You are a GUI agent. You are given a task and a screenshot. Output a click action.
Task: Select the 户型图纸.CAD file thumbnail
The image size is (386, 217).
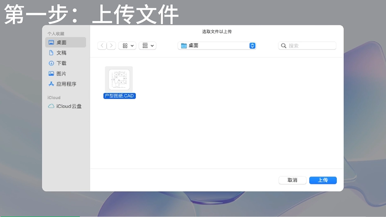(119, 79)
